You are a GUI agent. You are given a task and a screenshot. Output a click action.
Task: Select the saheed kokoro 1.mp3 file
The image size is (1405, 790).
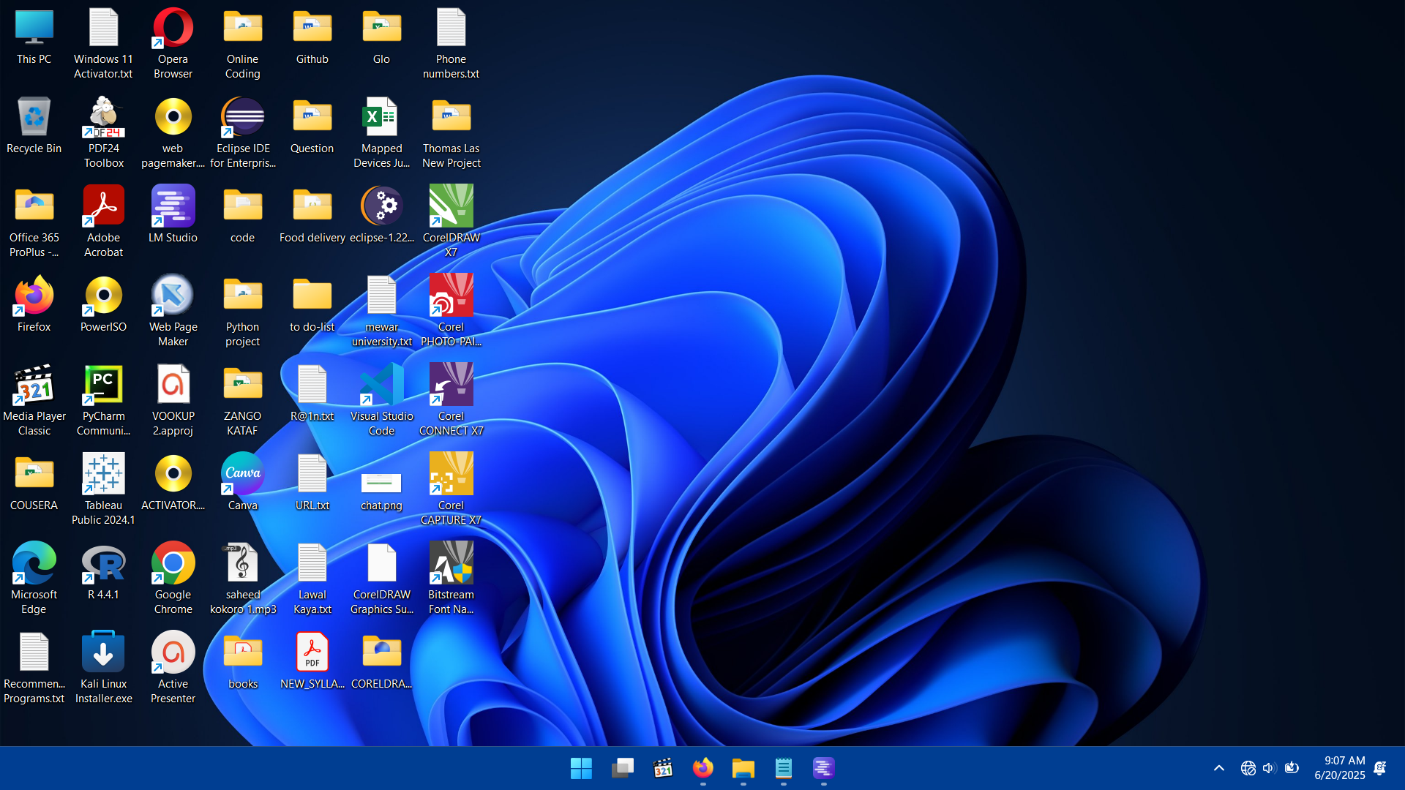click(x=243, y=579)
